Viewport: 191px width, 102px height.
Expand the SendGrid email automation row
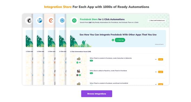coord(156,84)
